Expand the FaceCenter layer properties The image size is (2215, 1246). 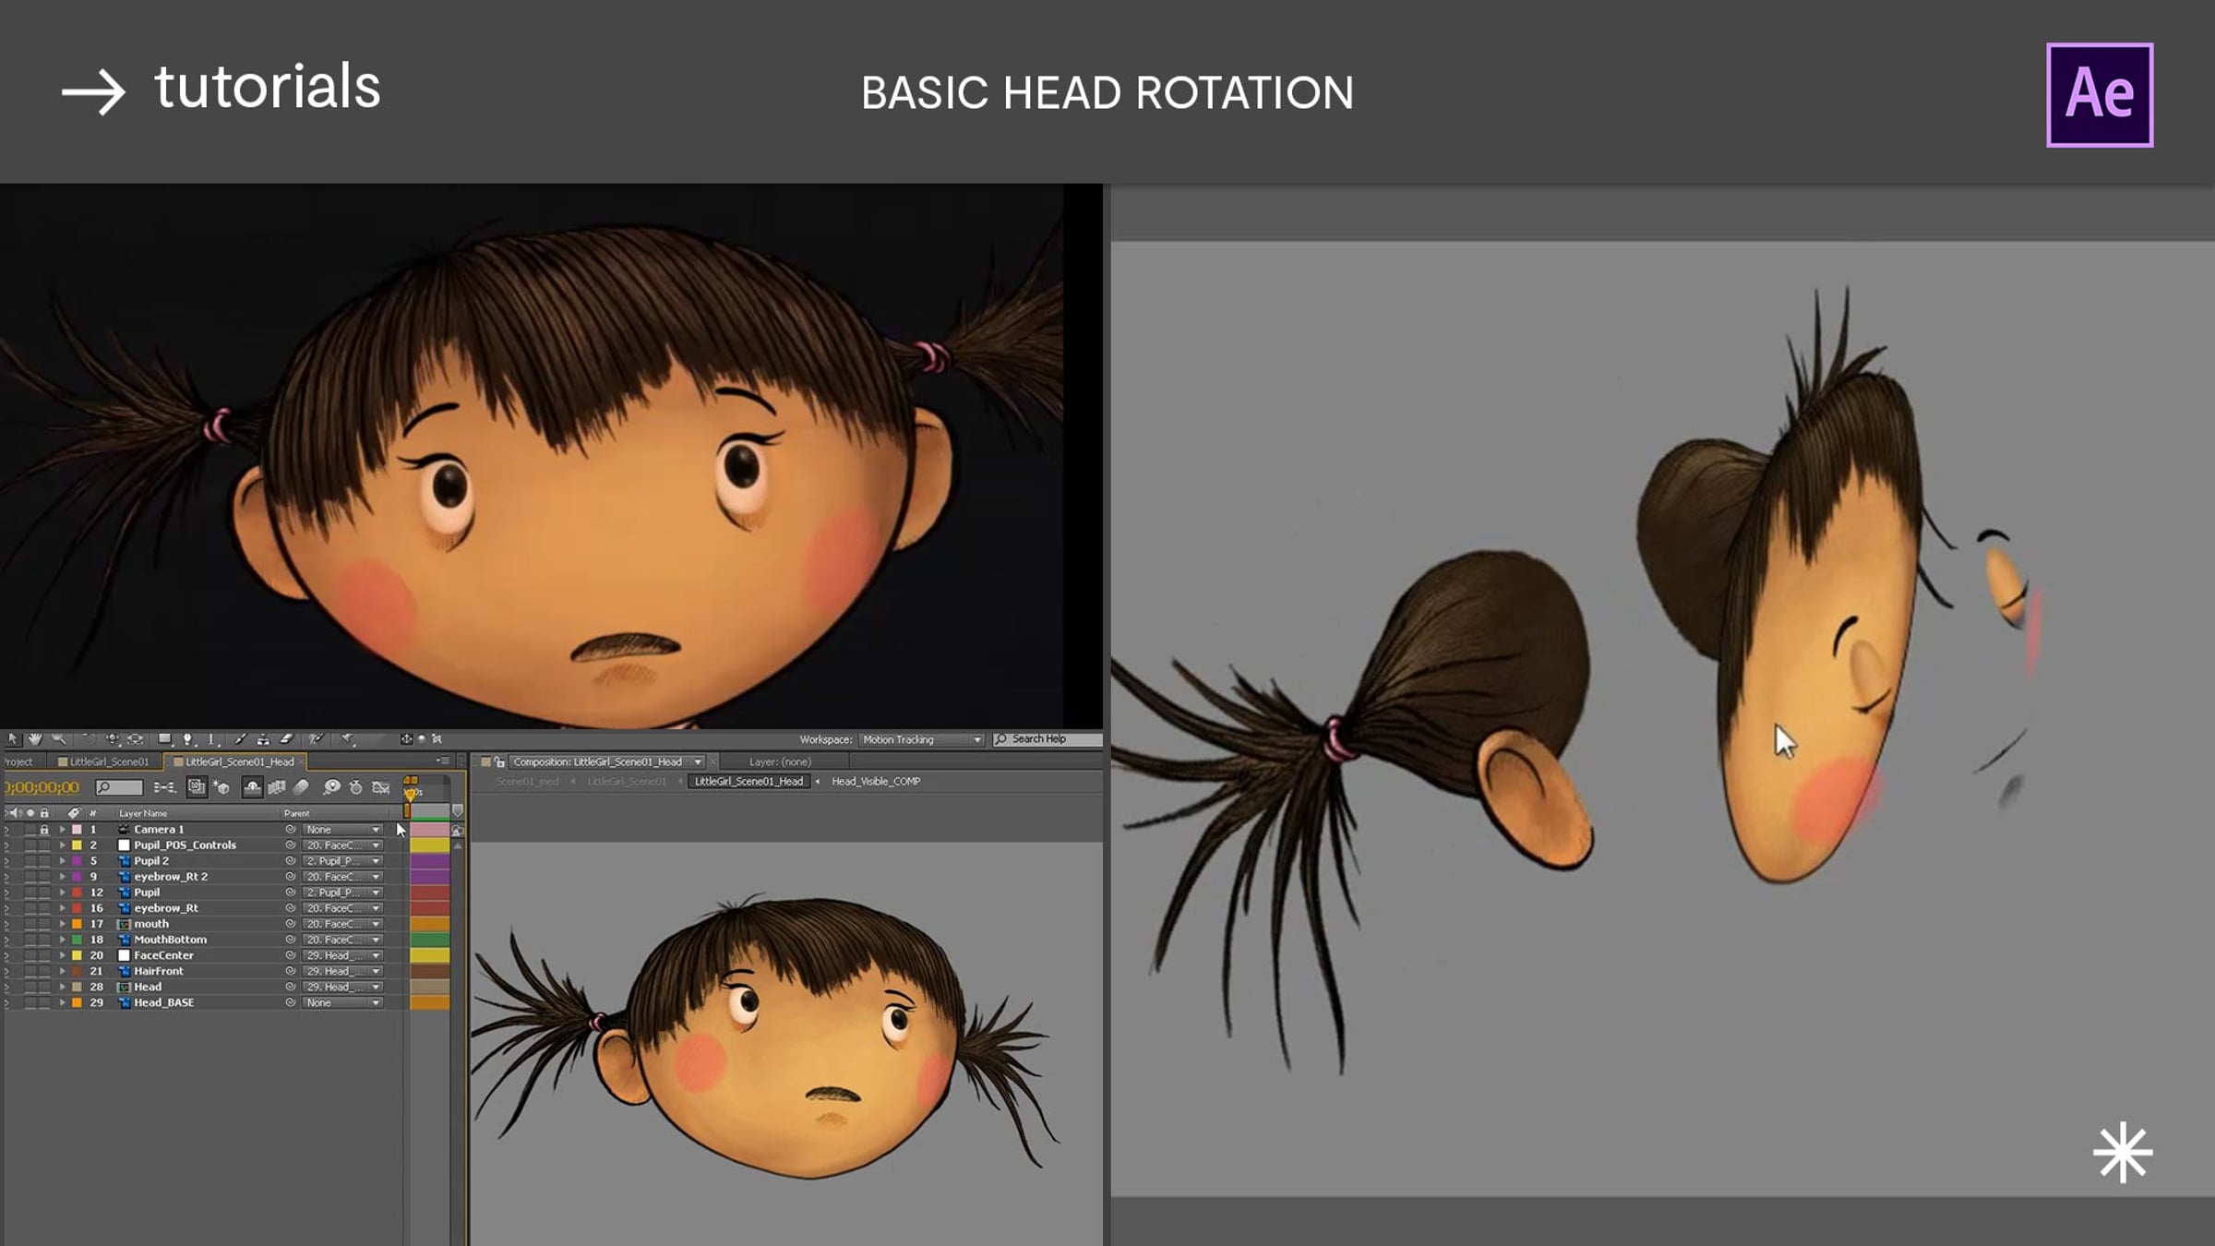[63, 955]
